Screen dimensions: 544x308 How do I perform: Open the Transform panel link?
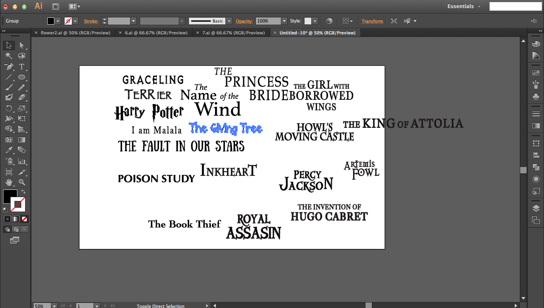click(372, 21)
